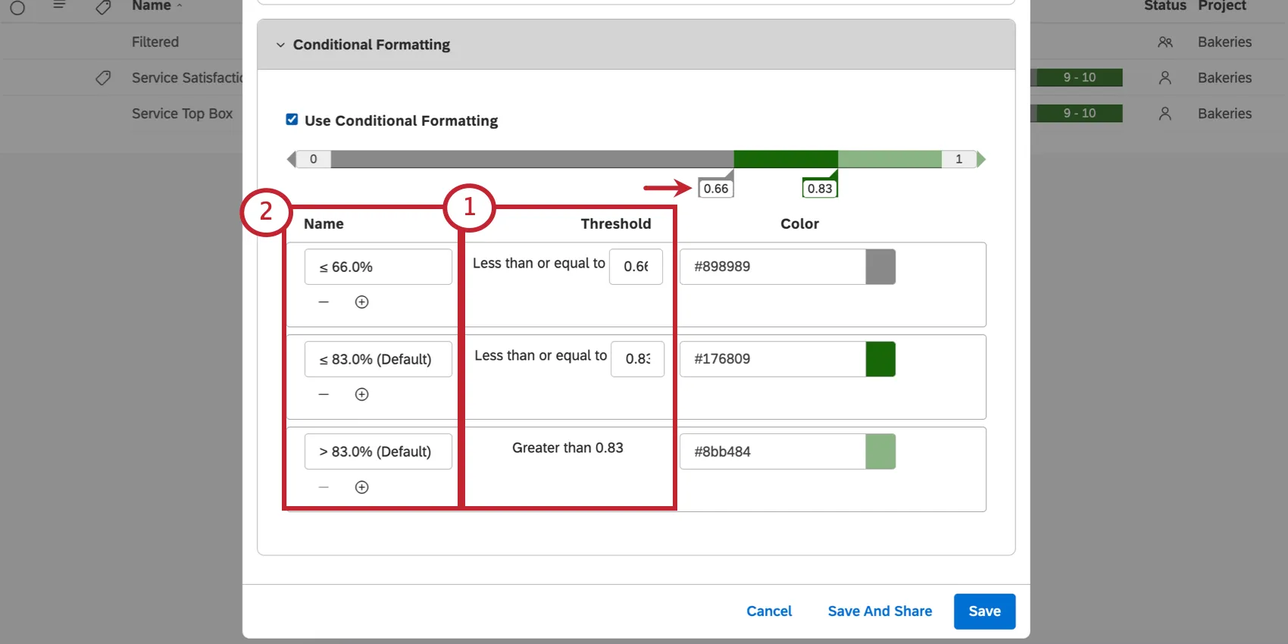Cancel the dialog

tap(768, 611)
